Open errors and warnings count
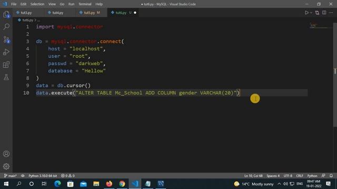 tap(68, 176)
